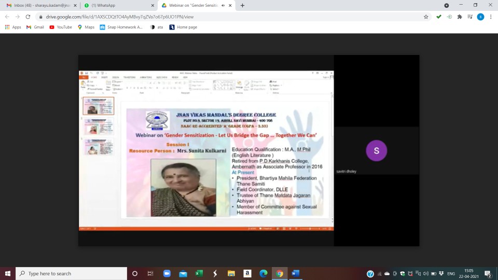The width and height of the screenshot is (498, 280).
Task: Open the Dropbox tray icon
Action: pyautogui.click(x=441, y=274)
